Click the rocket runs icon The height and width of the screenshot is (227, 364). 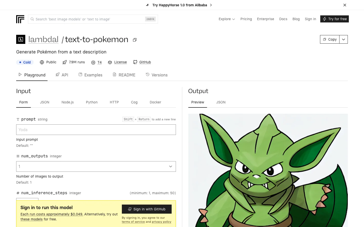(65, 62)
